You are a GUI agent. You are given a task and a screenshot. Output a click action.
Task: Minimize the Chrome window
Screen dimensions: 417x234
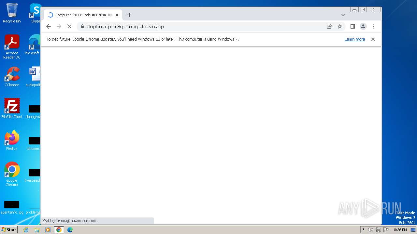(354, 10)
